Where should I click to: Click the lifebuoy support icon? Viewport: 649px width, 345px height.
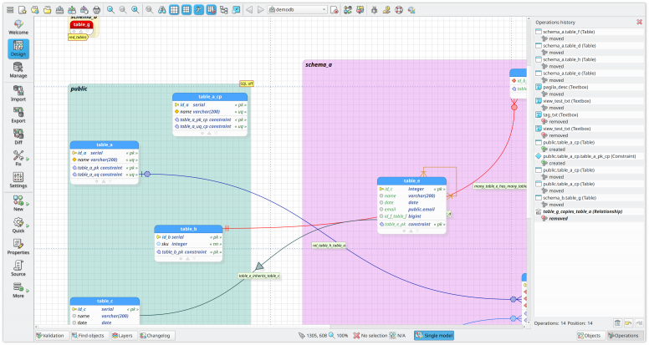[399, 9]
